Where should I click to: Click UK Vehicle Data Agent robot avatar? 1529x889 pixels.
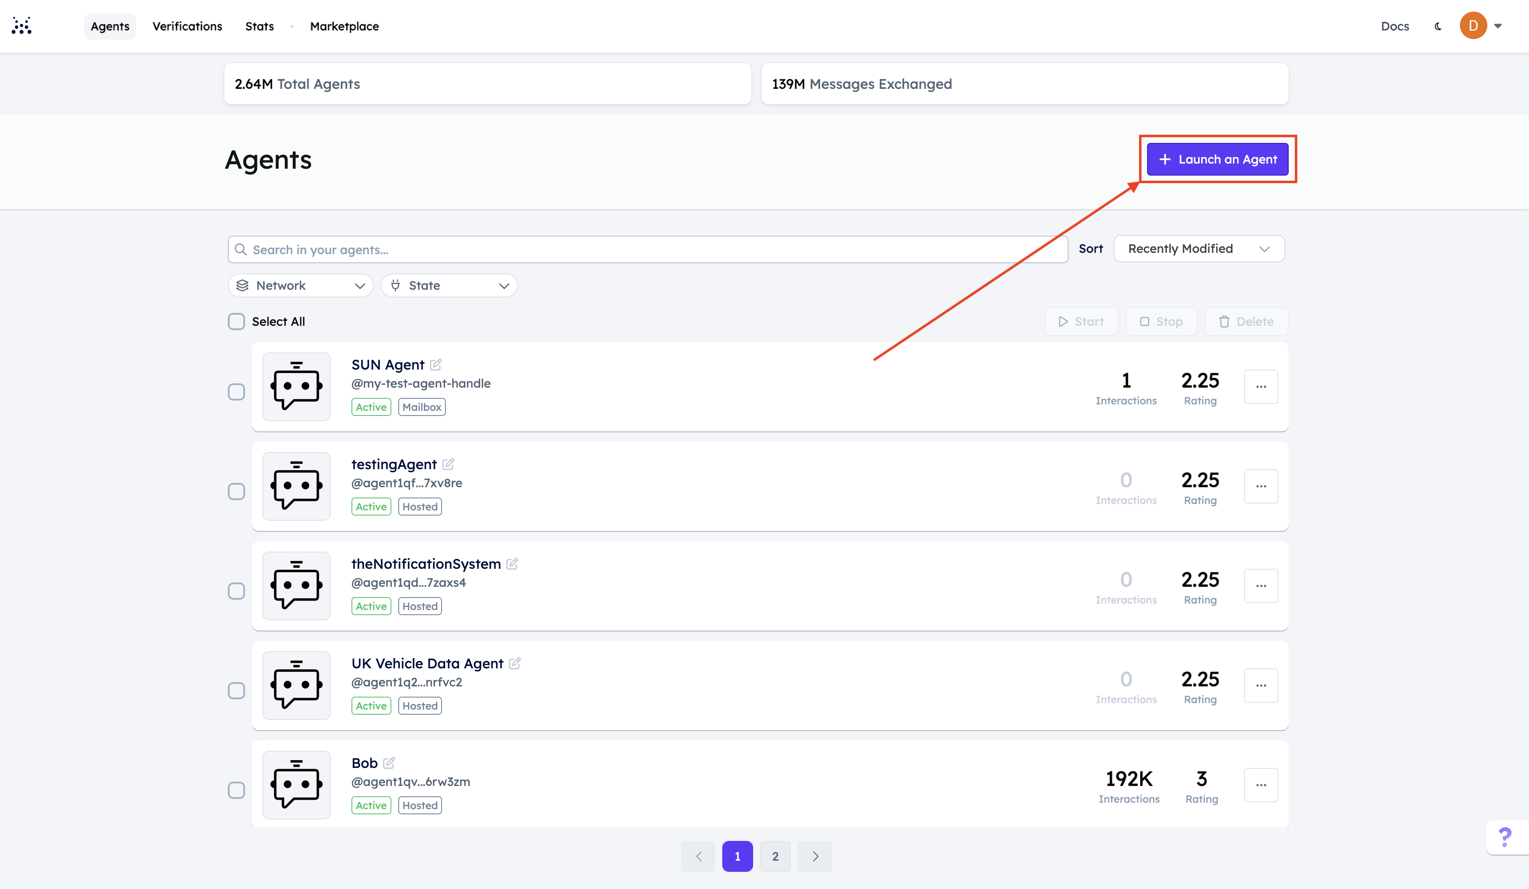pyautogui.click(x=296, y=685)
